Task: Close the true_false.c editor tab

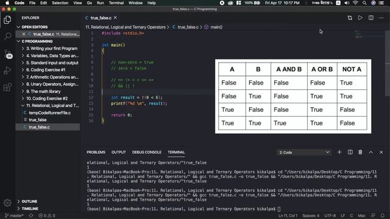Action: pos(115,18)
